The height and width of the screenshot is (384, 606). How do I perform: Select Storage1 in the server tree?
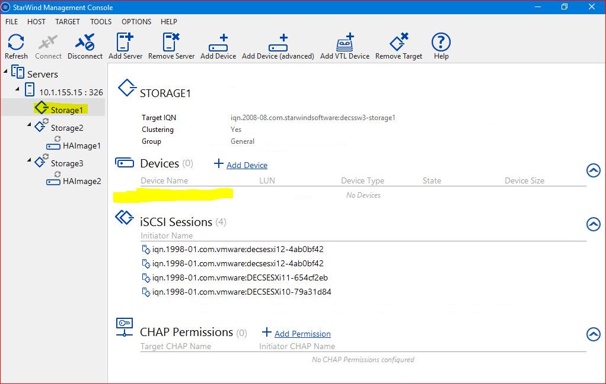[x=67, y=110]
